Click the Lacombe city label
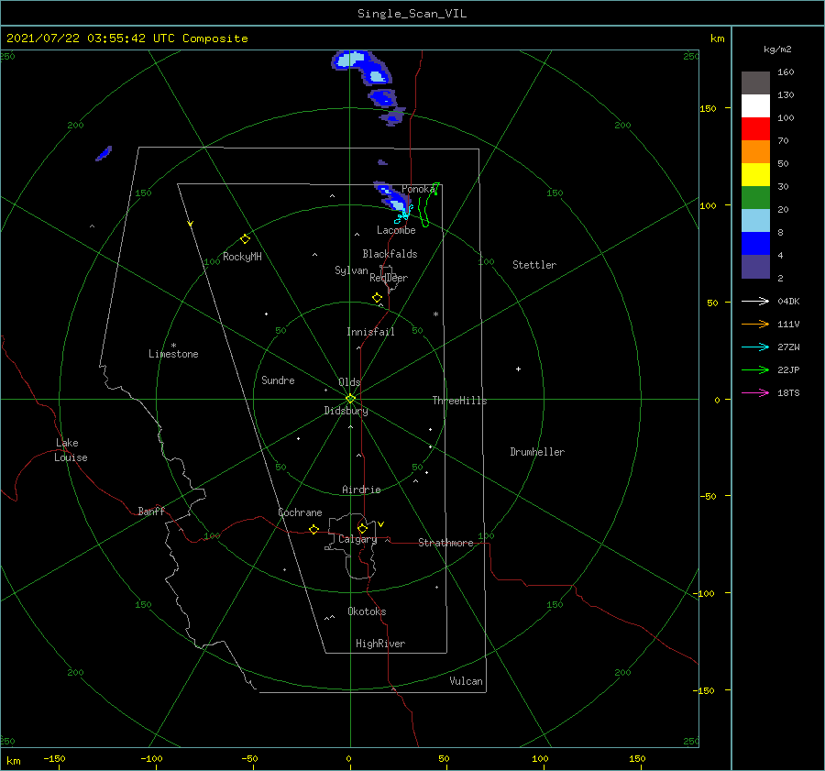The height and width of the screenshot is (771, 825). click(396, 230)
